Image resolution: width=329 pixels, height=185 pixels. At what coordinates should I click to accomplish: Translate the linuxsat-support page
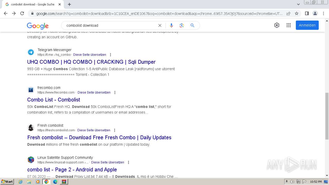tap(107, 162)
